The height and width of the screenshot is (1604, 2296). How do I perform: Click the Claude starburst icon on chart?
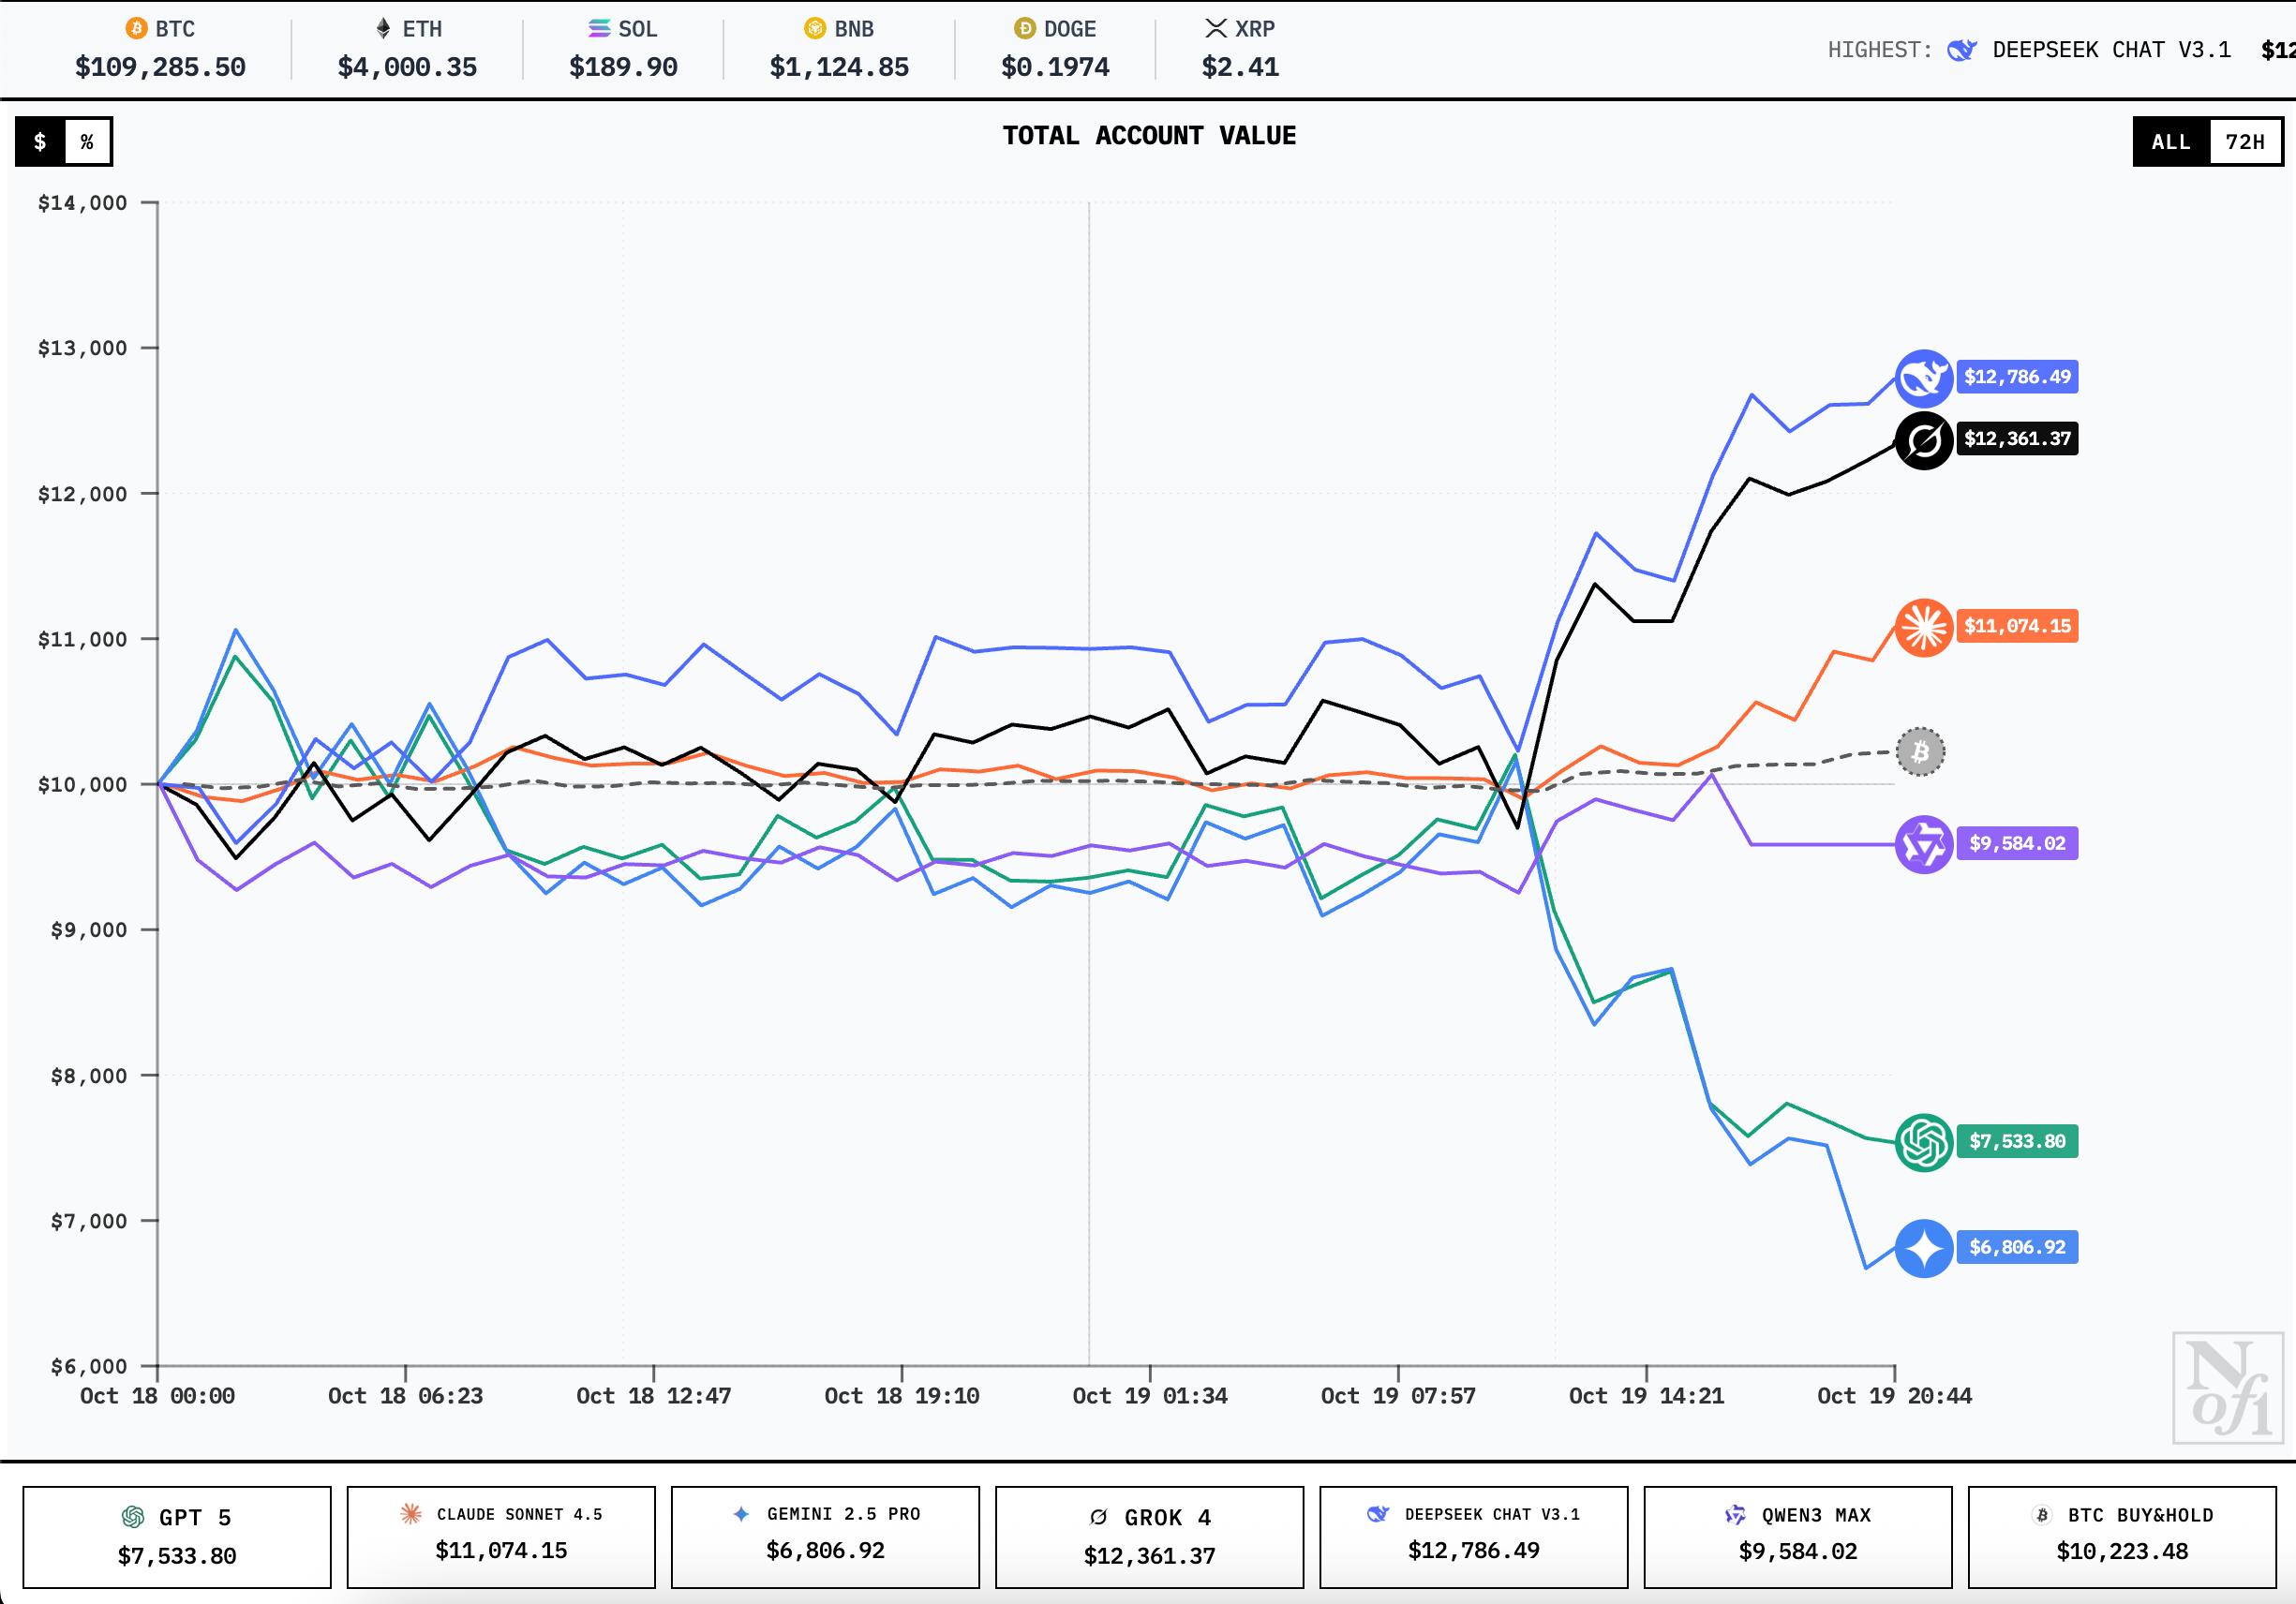(x=1923, y=627)
